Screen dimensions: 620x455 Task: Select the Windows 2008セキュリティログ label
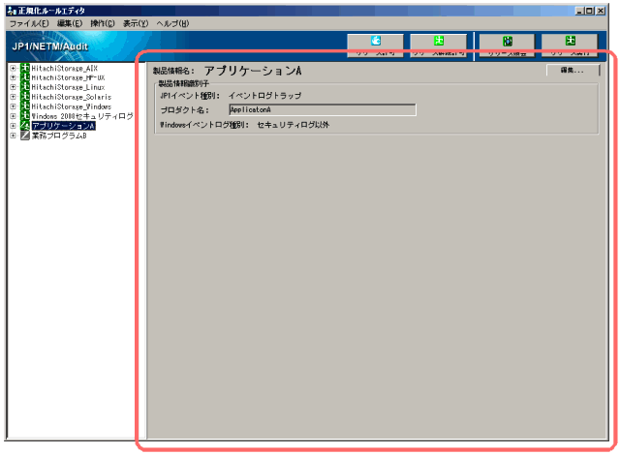(x=82, y=116)
